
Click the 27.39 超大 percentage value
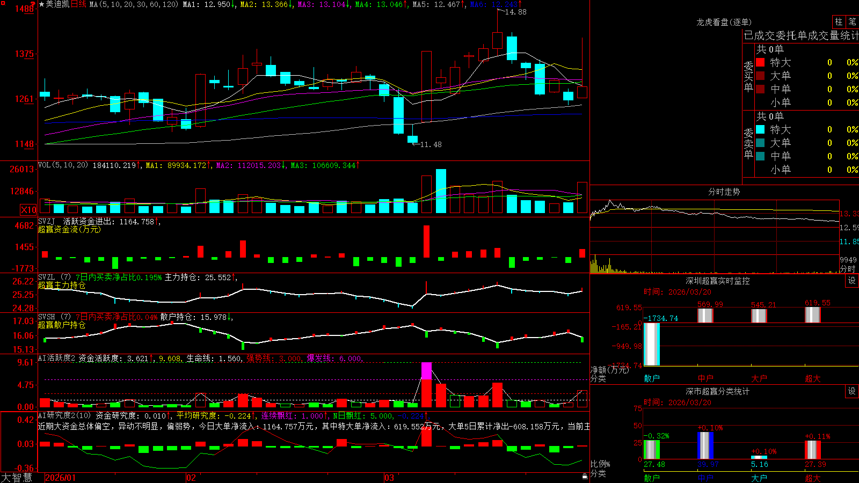point(816,464)
